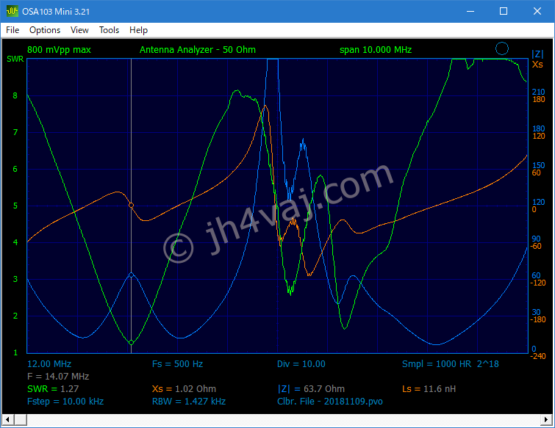Minimize the OSA103 Mini window
555x428 pixels.
tap(470, 11)
